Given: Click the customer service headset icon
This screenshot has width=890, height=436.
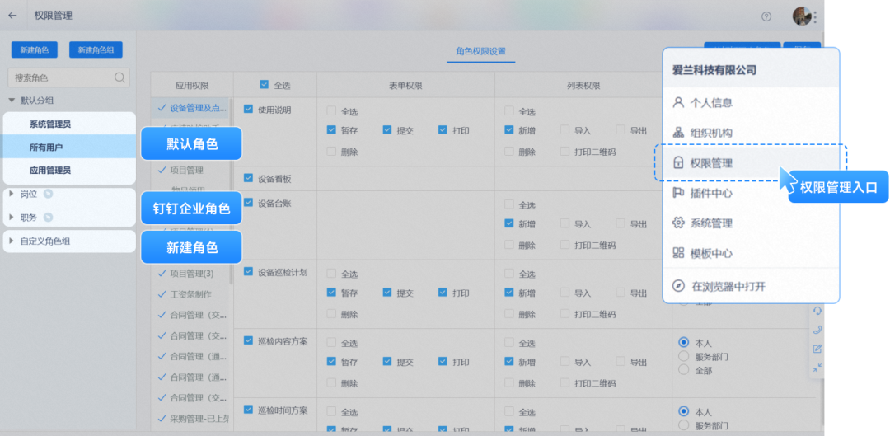Looking at the screenshot, I should point(817,311).
